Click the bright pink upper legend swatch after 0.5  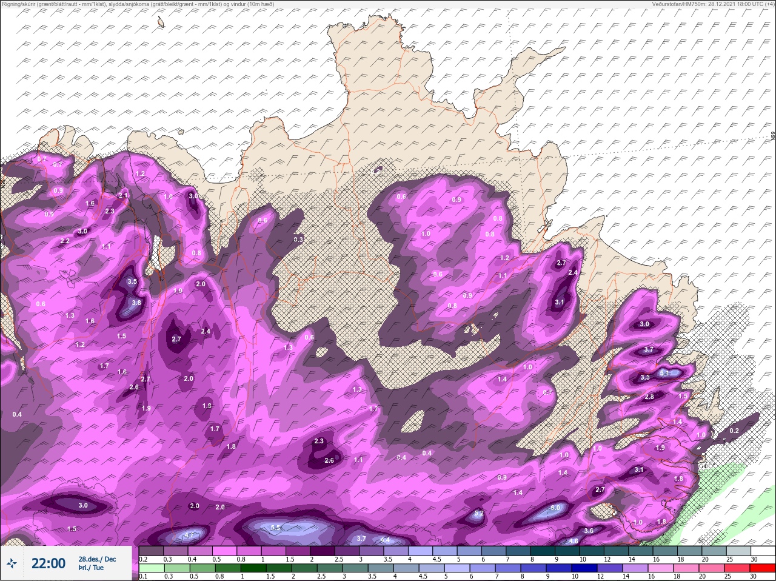point(226,551)
